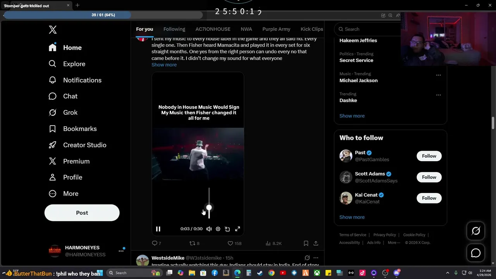496x279 pixels.
Task: Repost the post with 8 reposts
Action: (x=194, y=243)
